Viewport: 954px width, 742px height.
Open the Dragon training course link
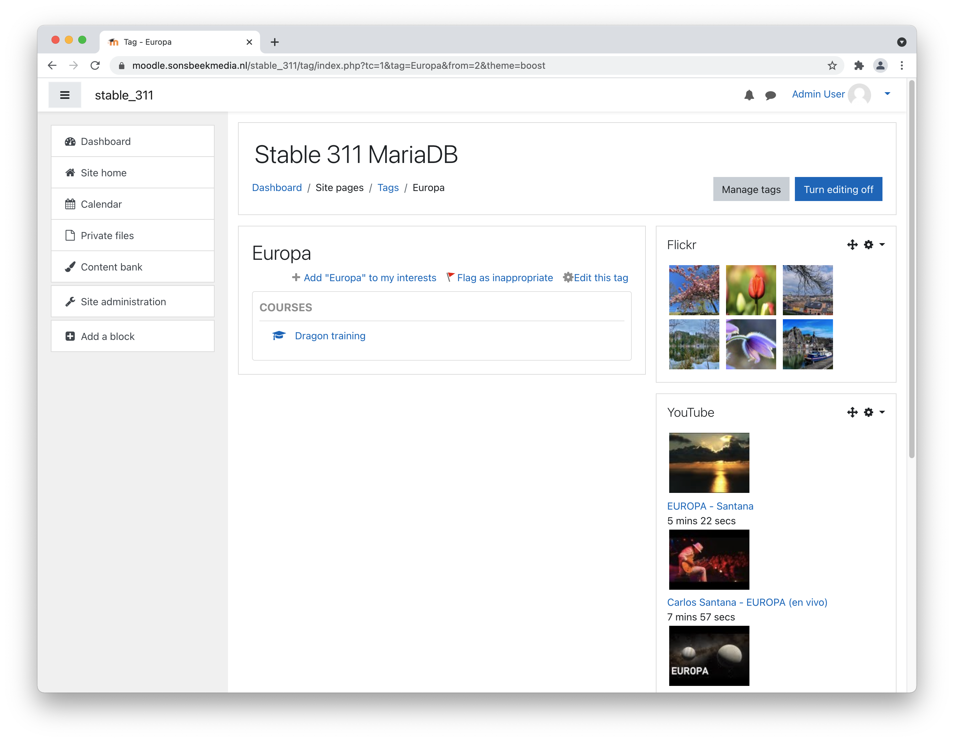(330, 336)
